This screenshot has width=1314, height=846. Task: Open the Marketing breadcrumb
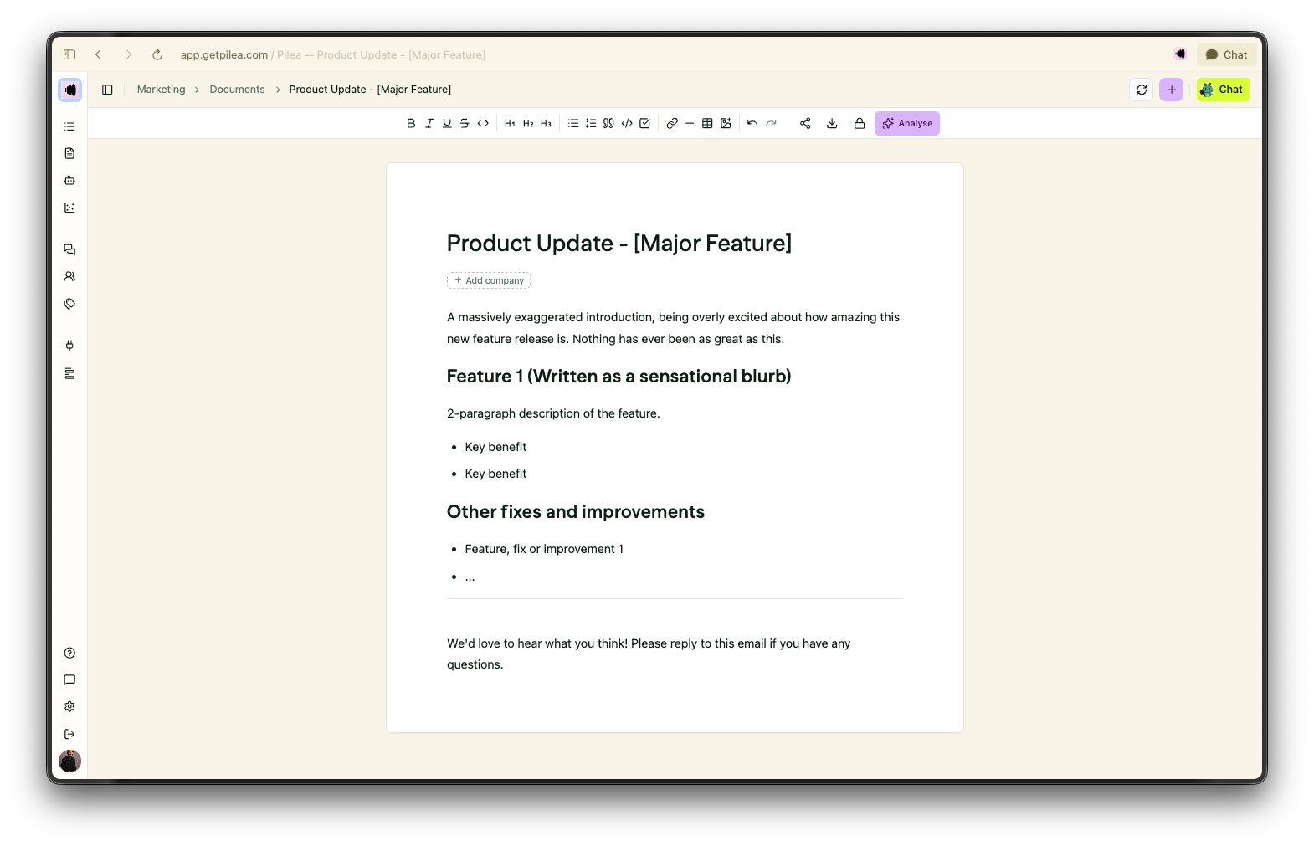click(162, 90)
